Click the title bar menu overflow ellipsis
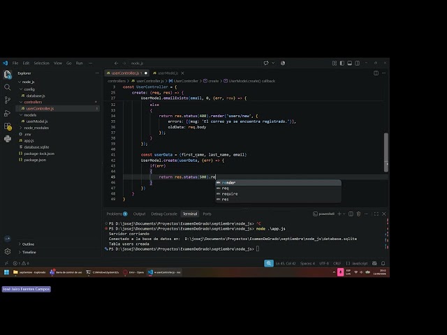This screenshot has height=335, width=447. point(90,64)
